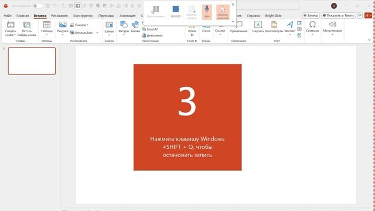The width and height of the screenshot is (375, 211).
Task: Insert object icon in Текст group
Action: click(299, 35)
